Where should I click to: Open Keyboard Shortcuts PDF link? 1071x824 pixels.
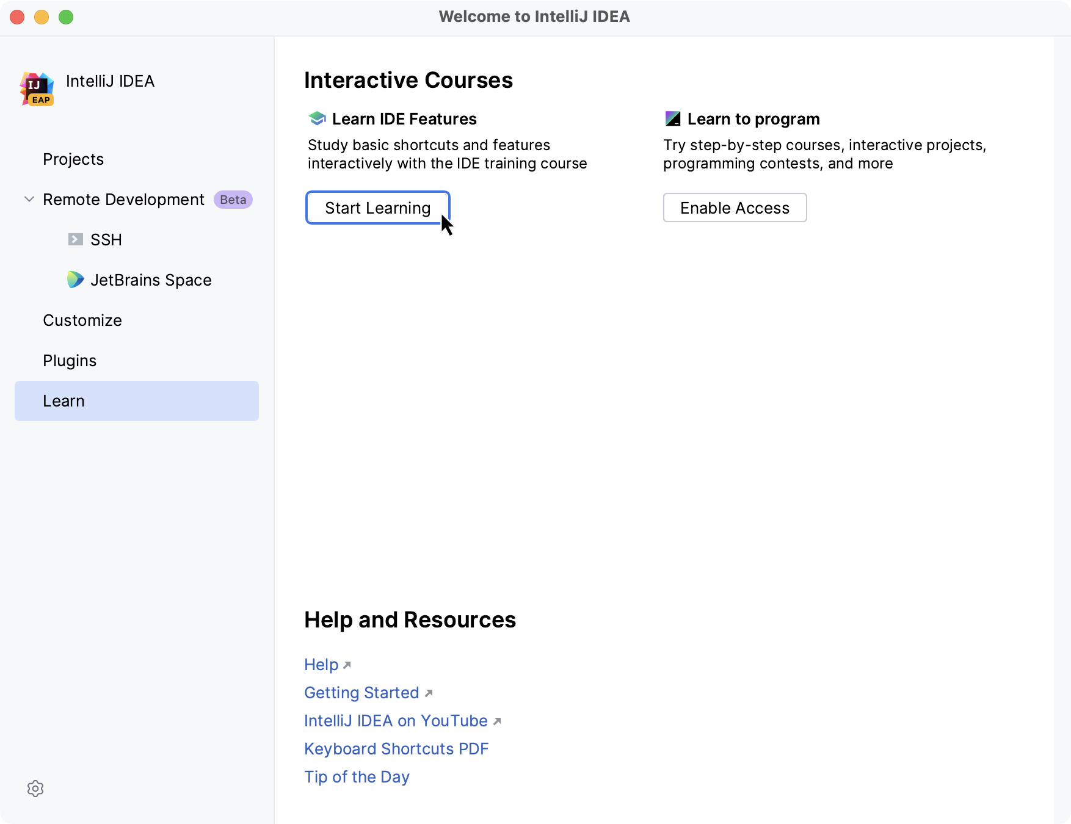pos(396,749)
